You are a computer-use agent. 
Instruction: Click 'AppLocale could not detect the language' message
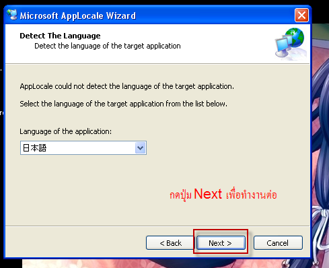click(126, 86)
